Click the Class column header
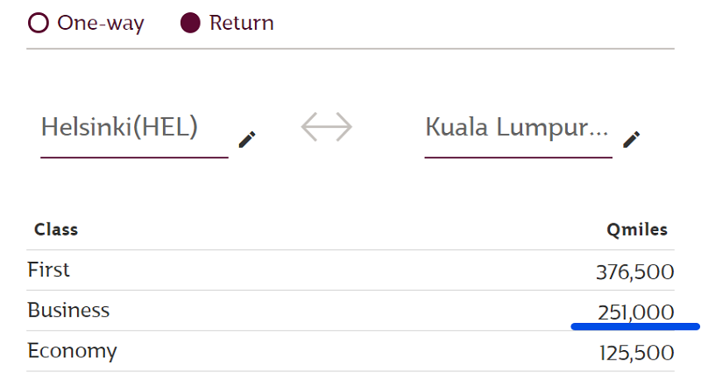Screen dimensions: 701x379 tap(56, 229)
